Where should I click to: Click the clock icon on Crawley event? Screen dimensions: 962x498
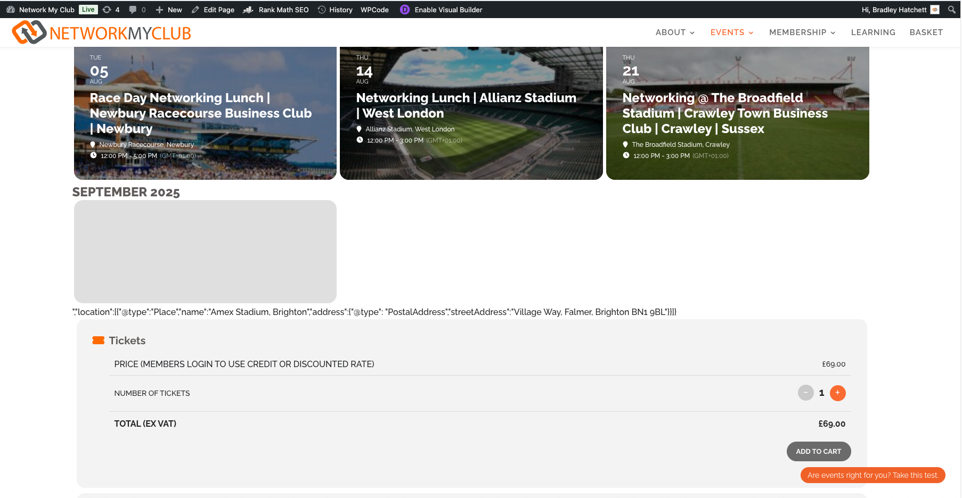[626, 155]
